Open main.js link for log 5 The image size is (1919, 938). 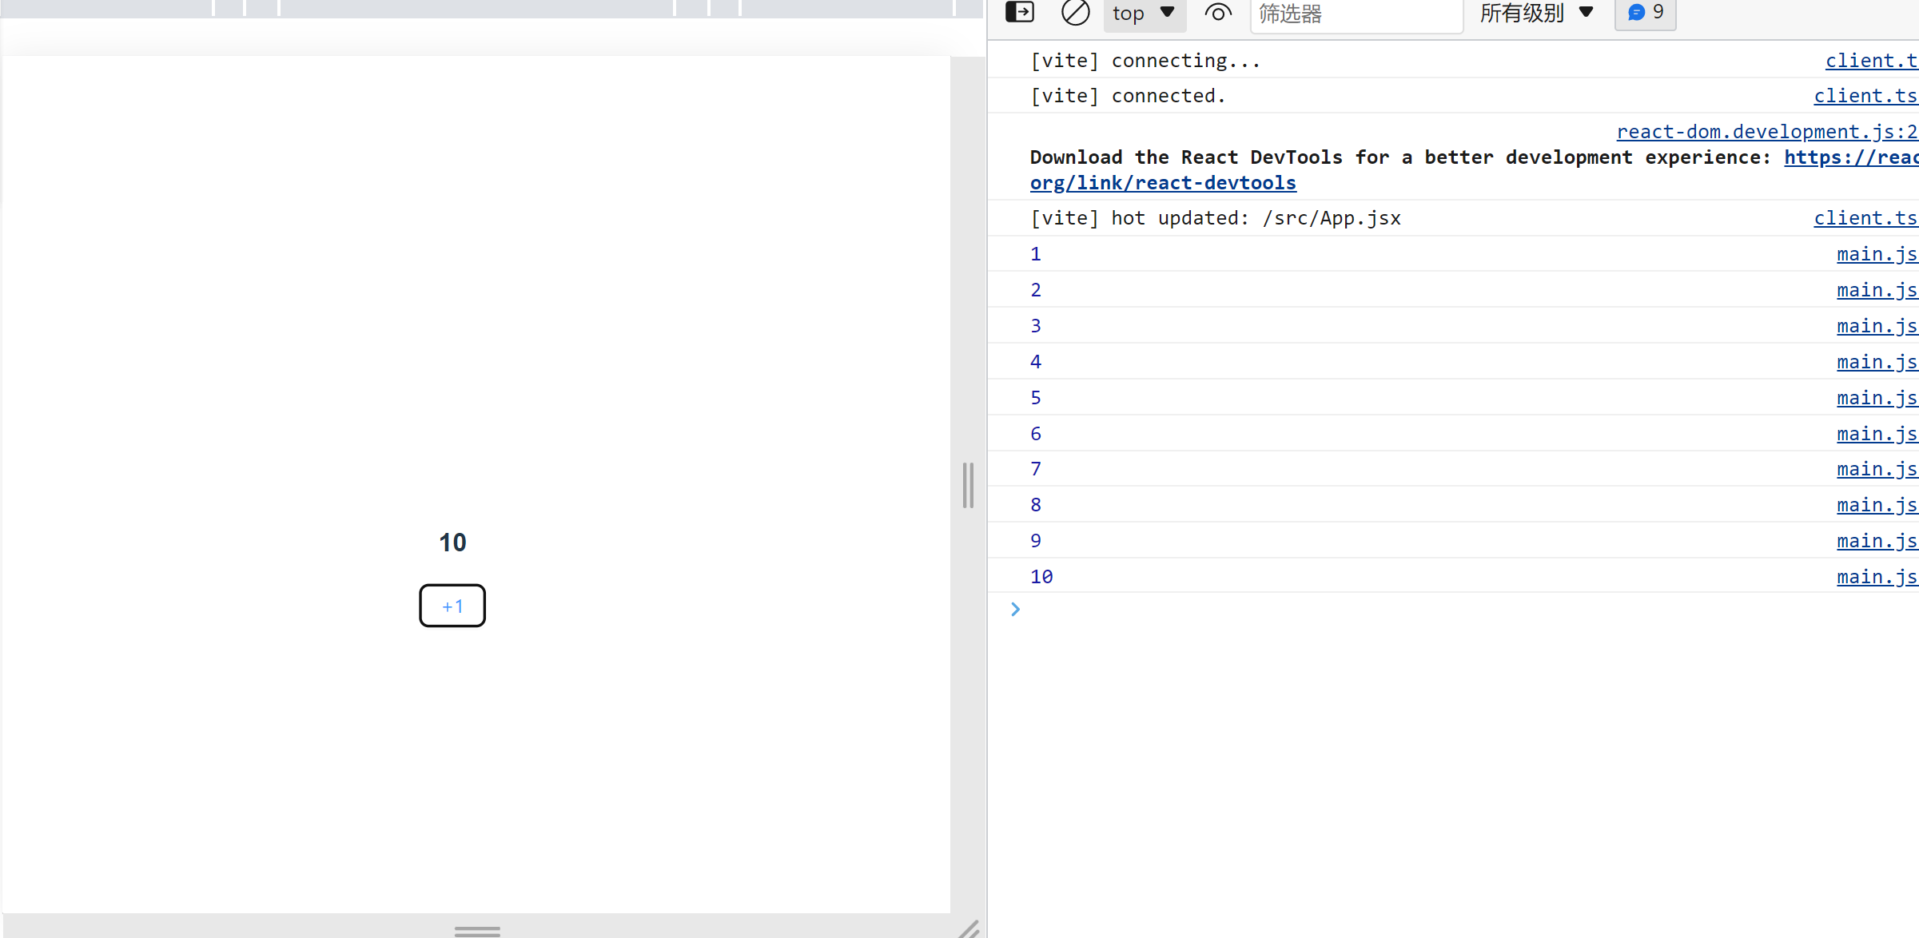pyautogui.click(x=1877, y=398)
